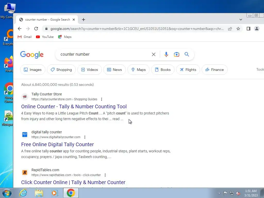Reload the Google search page
Image resolution: width=264 pixels, height=198 pixels.
click(36, 29)
